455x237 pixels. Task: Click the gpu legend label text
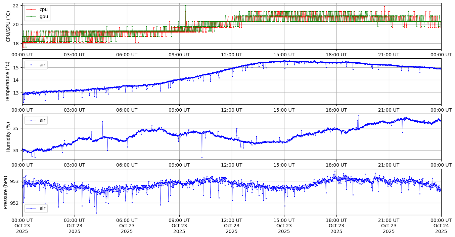tap(44, 16)
